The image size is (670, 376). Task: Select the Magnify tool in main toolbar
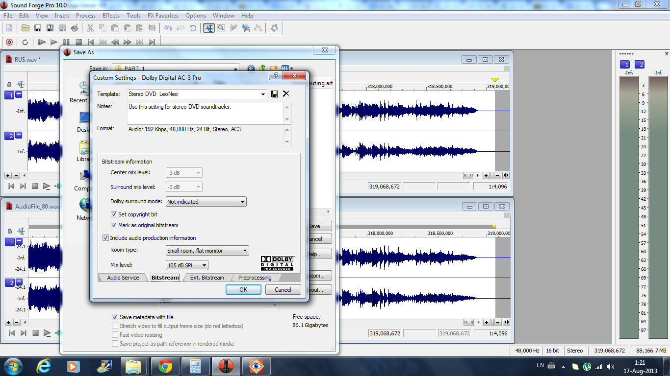pyautogui.click(x=221, y=28)
